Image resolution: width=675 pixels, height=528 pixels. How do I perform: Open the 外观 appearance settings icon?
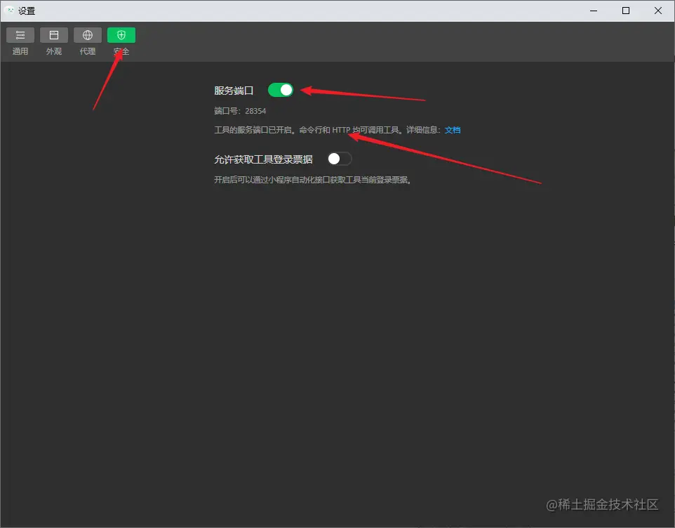click(54, 35)
